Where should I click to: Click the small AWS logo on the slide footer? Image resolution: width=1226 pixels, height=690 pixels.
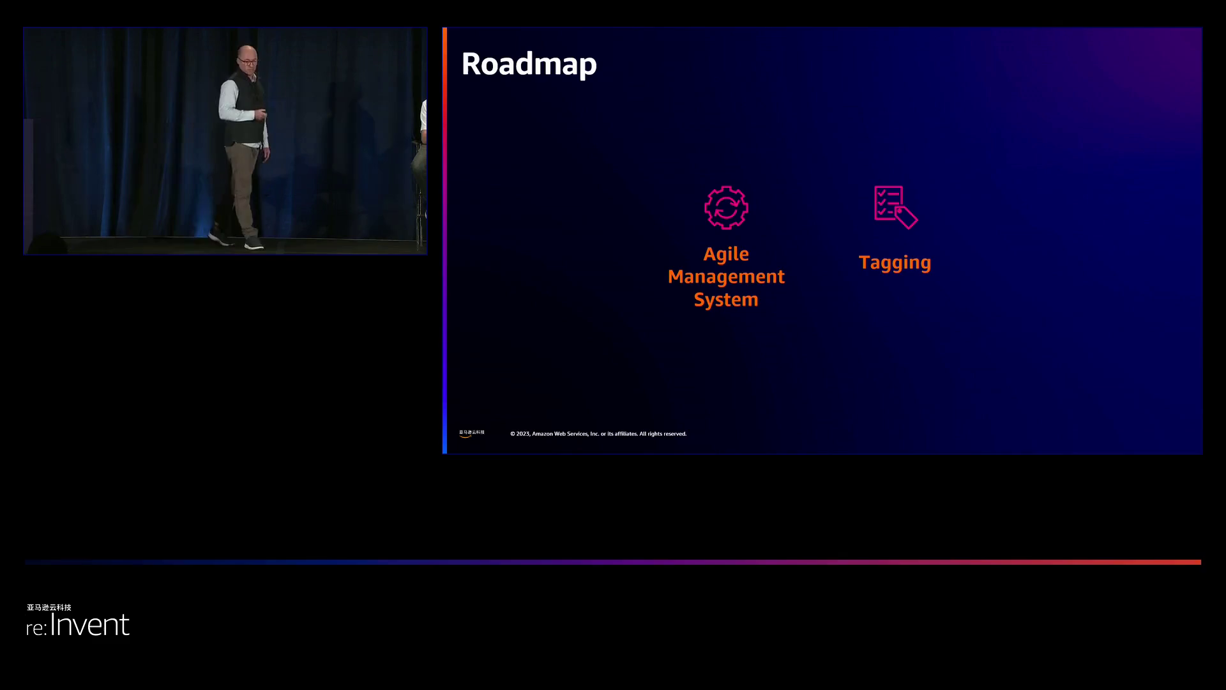tap(471, 433)
